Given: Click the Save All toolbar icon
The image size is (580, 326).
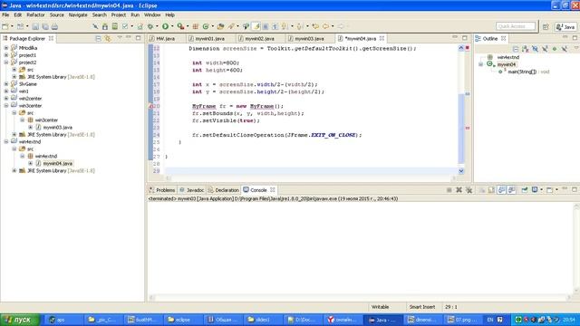Looking at the screenshot, I should tap(45, 26).
